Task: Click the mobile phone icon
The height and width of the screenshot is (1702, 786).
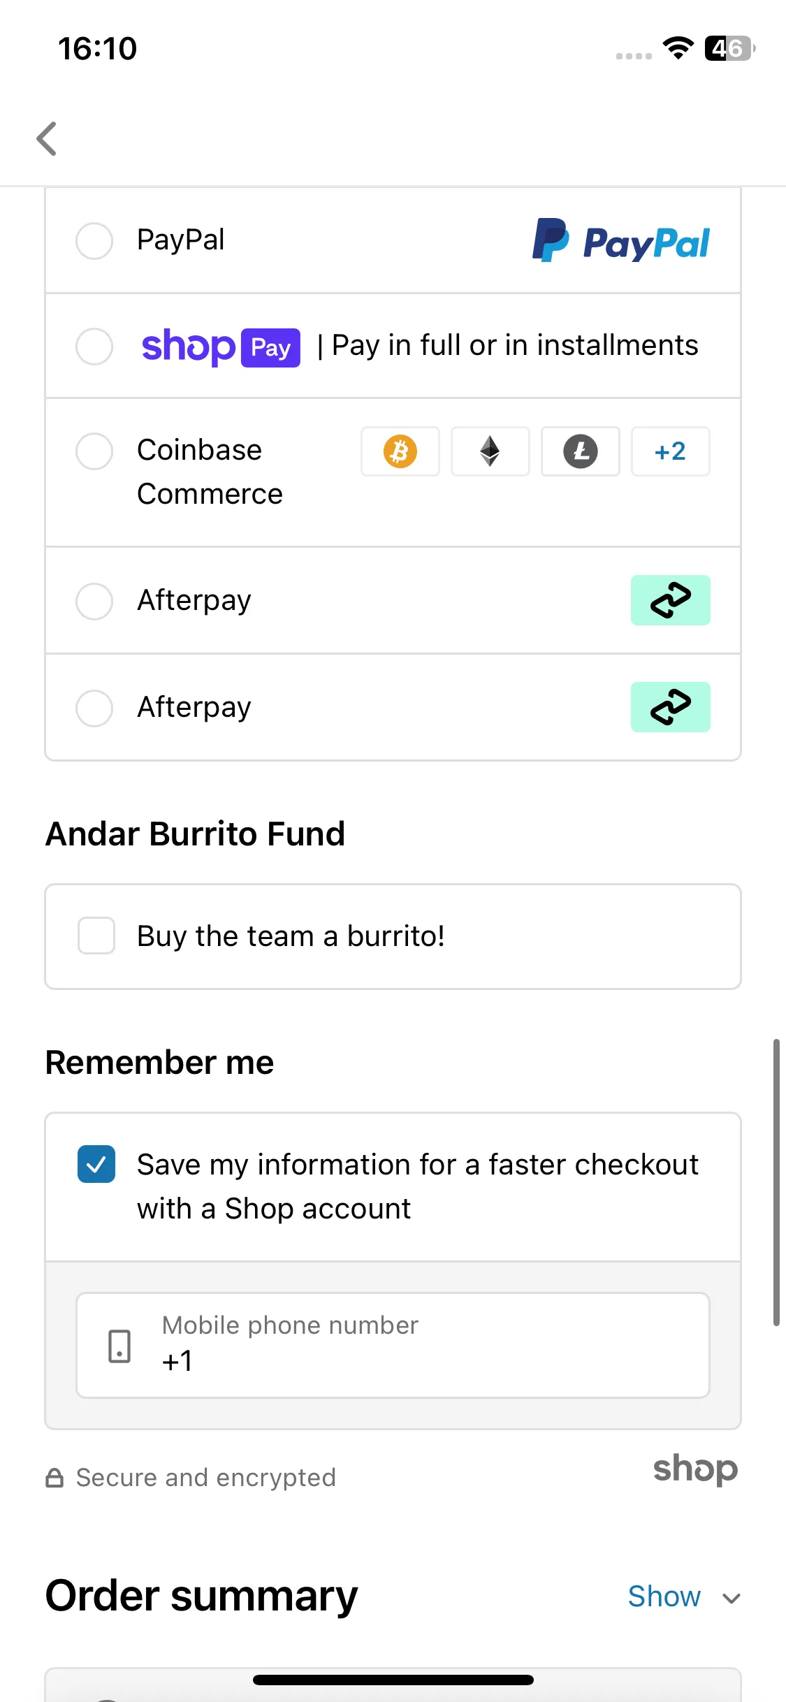Action: coord(119,1346)
